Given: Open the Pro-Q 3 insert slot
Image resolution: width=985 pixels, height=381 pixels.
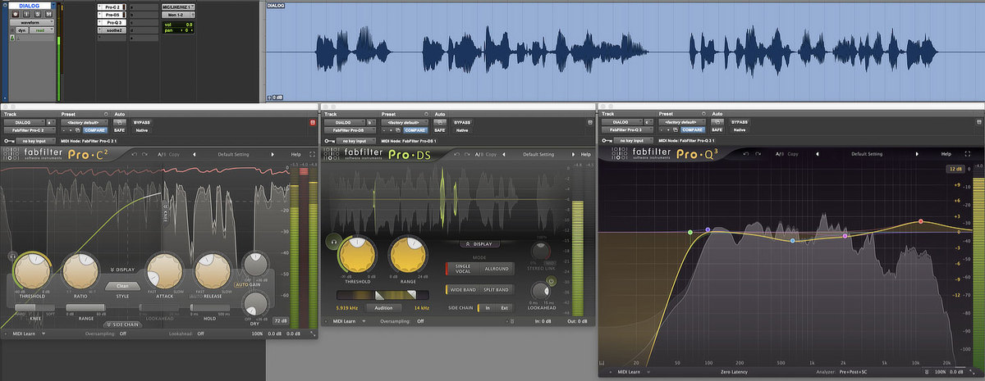Looking at the screenshot, I should (x=112, y=22).
